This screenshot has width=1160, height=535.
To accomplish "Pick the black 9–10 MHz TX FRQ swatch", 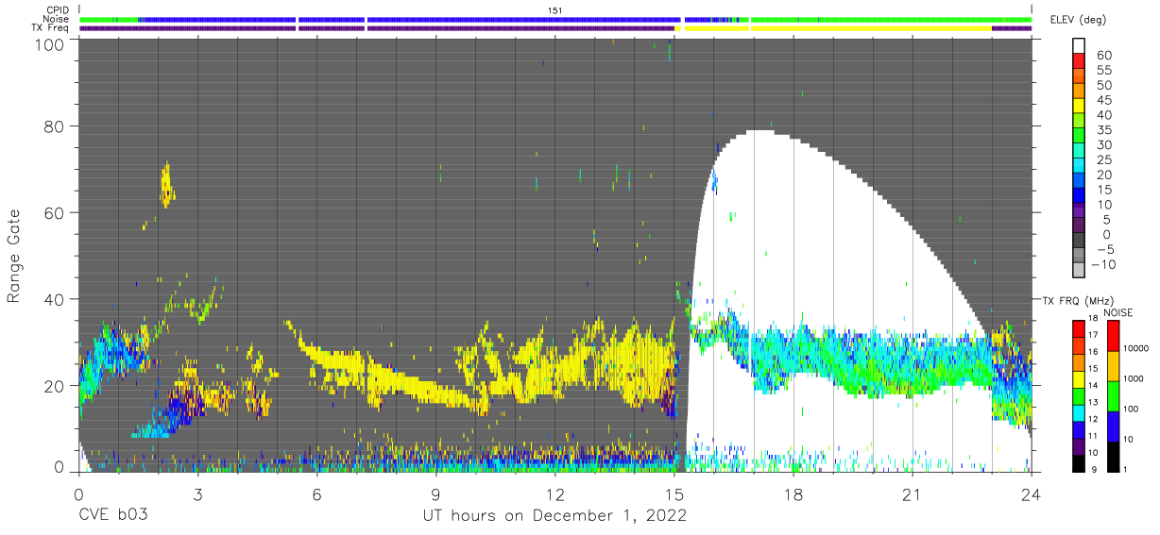I will [1079, 461].
